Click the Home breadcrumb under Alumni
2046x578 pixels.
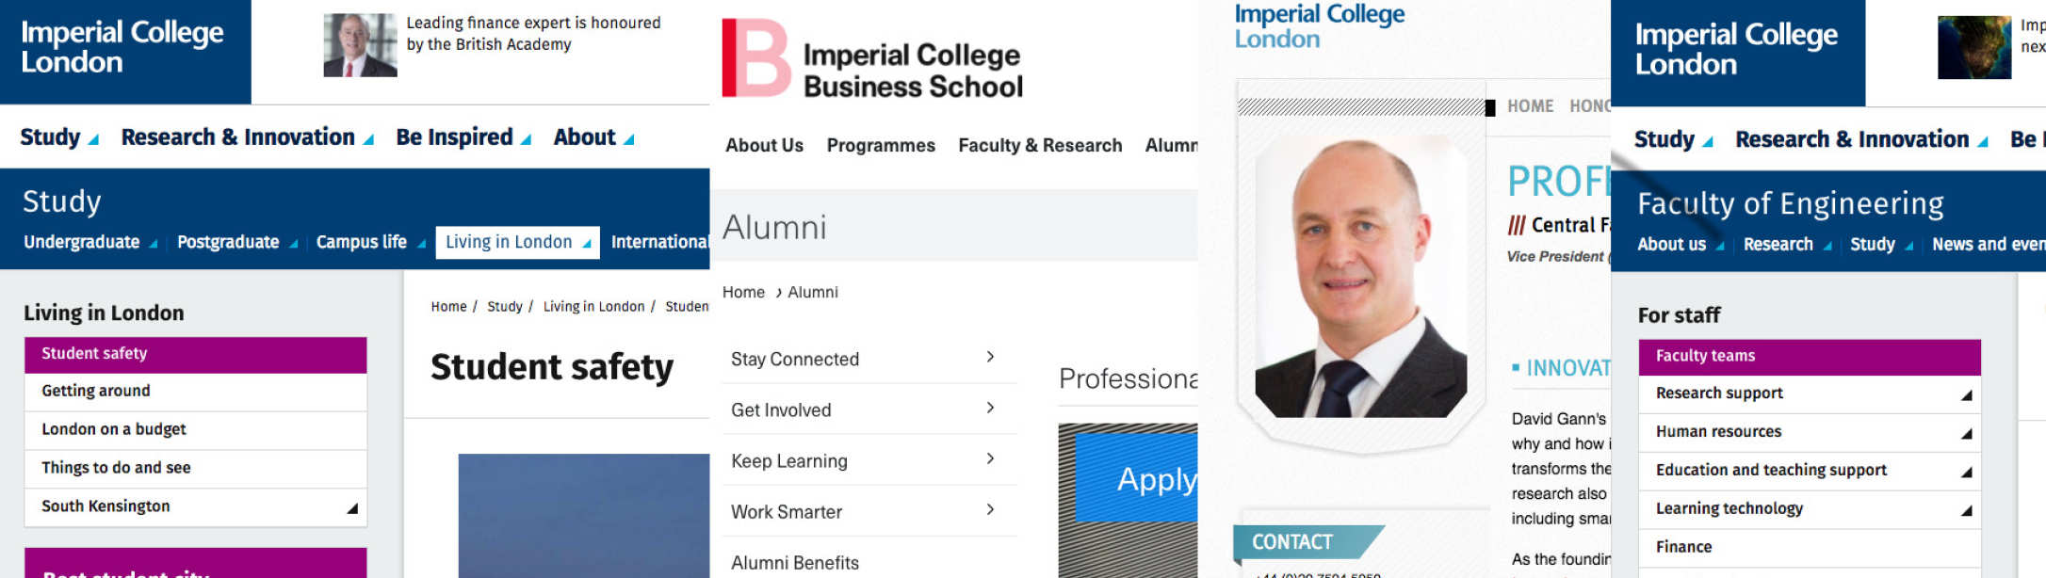743,293
